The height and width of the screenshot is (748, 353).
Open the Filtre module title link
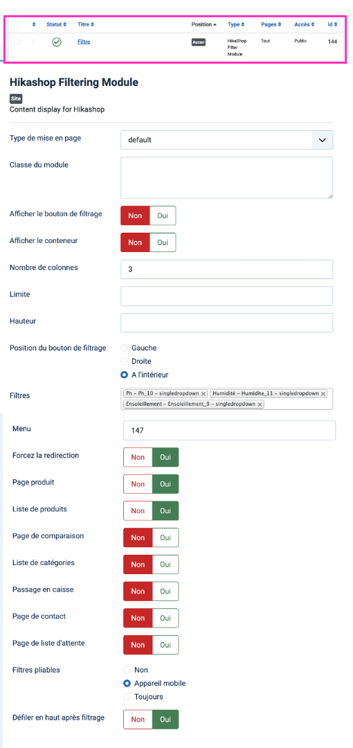84,42
